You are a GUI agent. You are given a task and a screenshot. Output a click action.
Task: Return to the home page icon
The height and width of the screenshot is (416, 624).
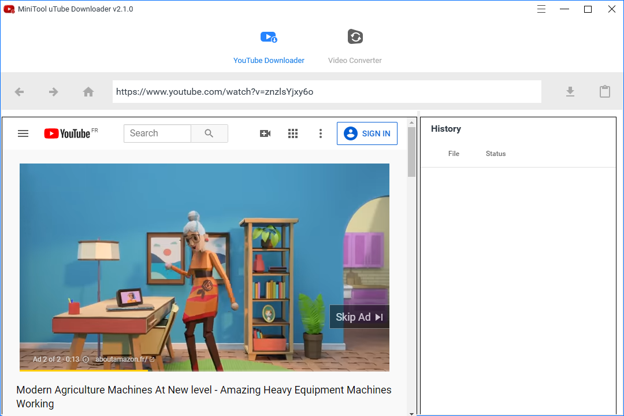(88, 92)
